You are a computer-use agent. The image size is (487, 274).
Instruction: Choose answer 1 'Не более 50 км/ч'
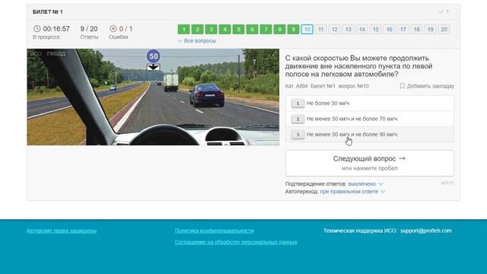[x=370, y=104]
